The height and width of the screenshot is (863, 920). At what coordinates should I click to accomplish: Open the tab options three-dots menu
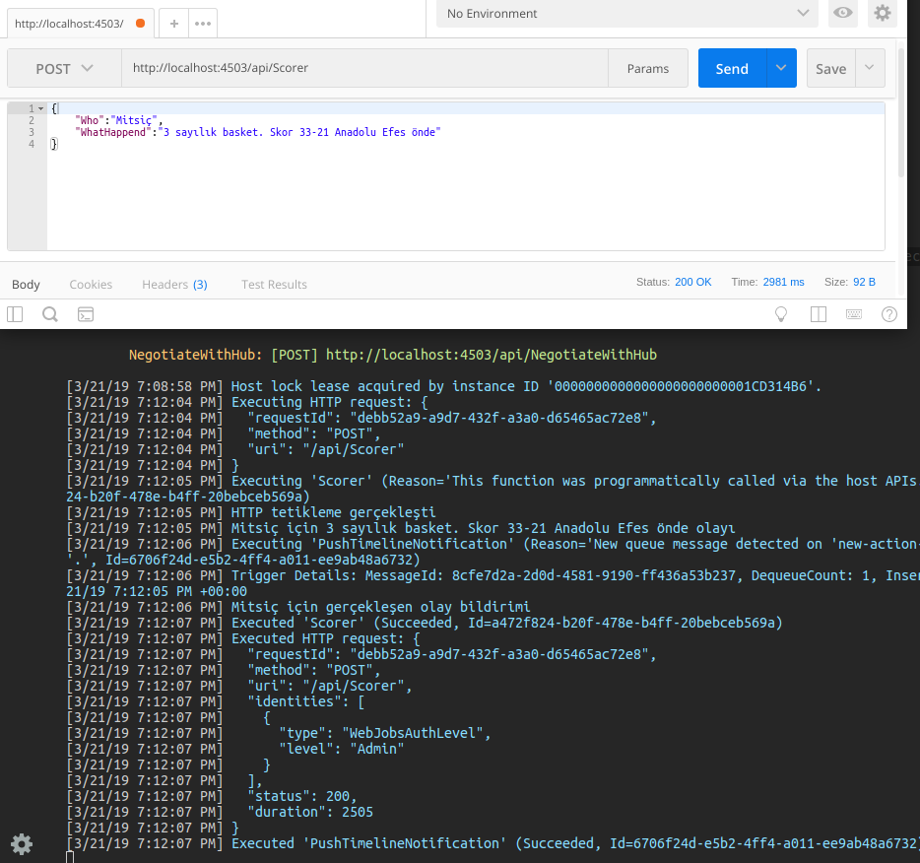(202, 23)
